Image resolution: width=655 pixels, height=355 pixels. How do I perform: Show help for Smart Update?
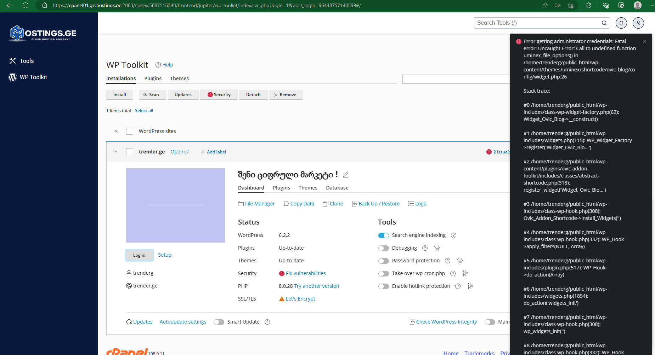click(267, 322)
